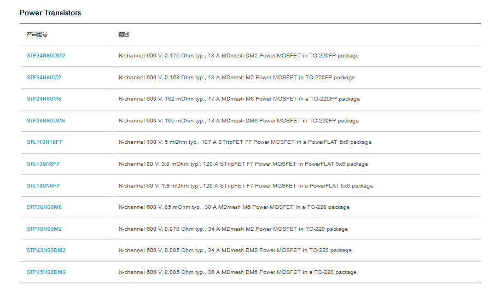Select the 60 V, 1.9 mOhm description
Image resolution: width=500 pixels, height=292 pixels.
(246, 186)
